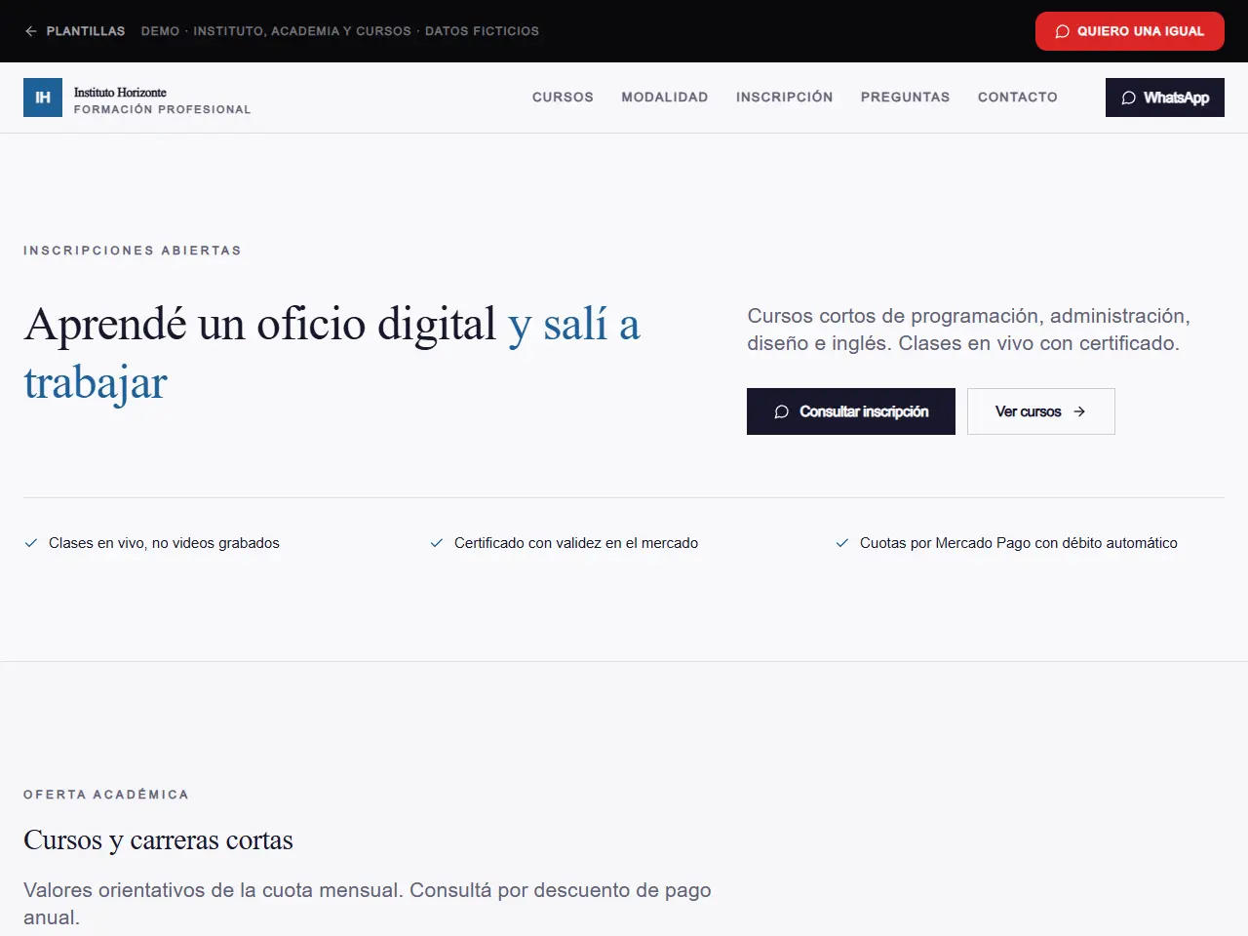This screenshot has width=1248, height=936.
Task: Select INSCRIPCIÓN in the navigation
Action: (785, 97)
